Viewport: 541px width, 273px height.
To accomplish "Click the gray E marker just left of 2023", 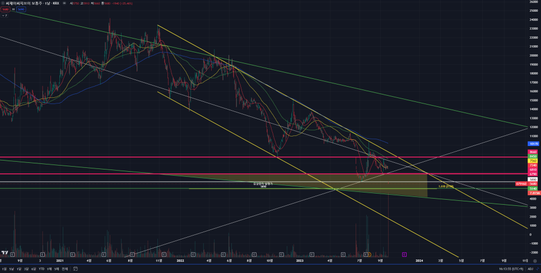I will coord(282,255).
